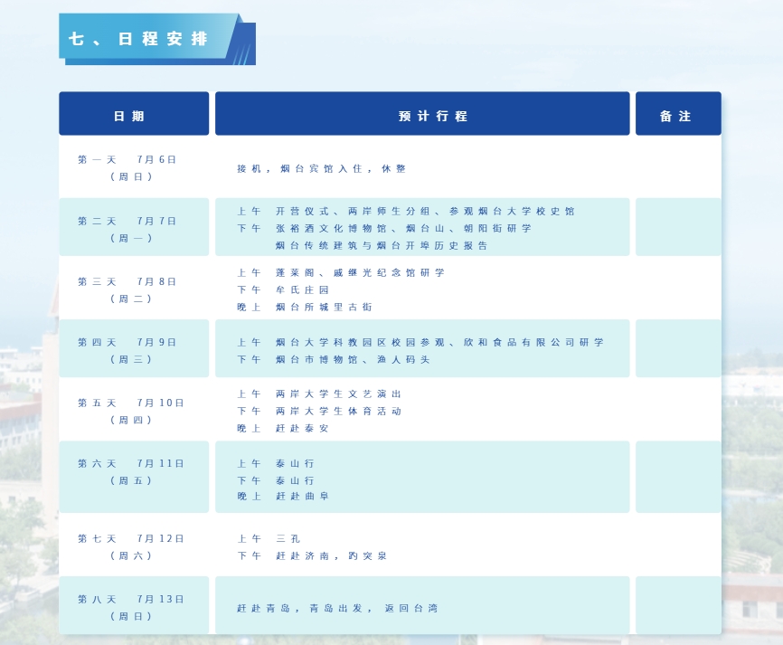This screenshot has height=645, width=783.
Task: Select the 备注 column header
Action: click(x=678, y=113)
